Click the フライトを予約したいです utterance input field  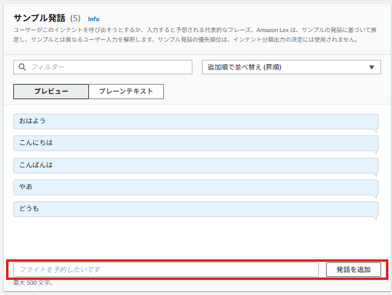tap(166, 270)
